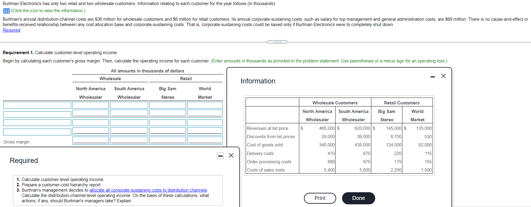531x207 pixels.
Task: Minimize the Information dialog
Action: point(433,77)
